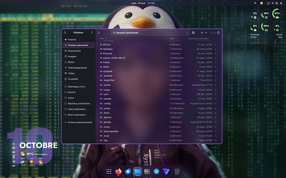Image resolution: width=286 pixels, height=178 pixels.
Task: Click the Dossier personnel path bar
Action: point(150,33)
